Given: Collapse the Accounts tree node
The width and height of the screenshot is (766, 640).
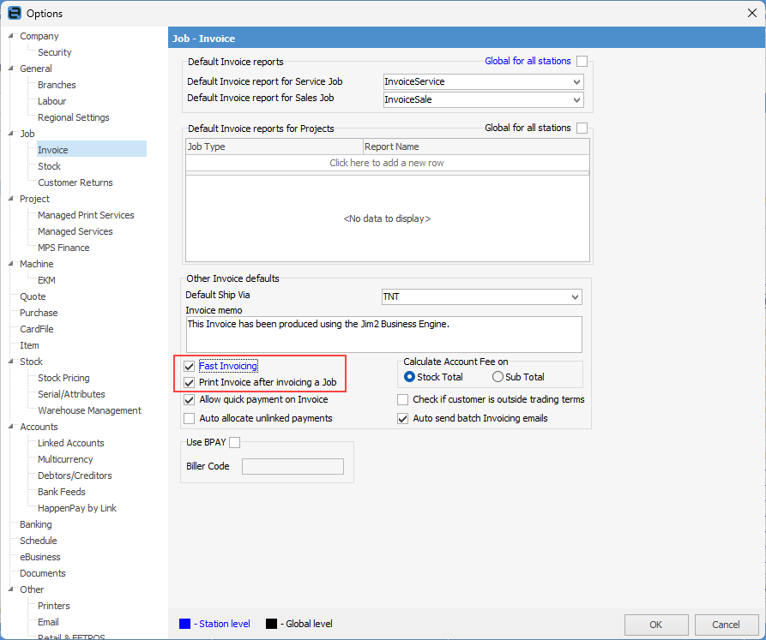Looking at the screenshot, I should tap(11, 427).
